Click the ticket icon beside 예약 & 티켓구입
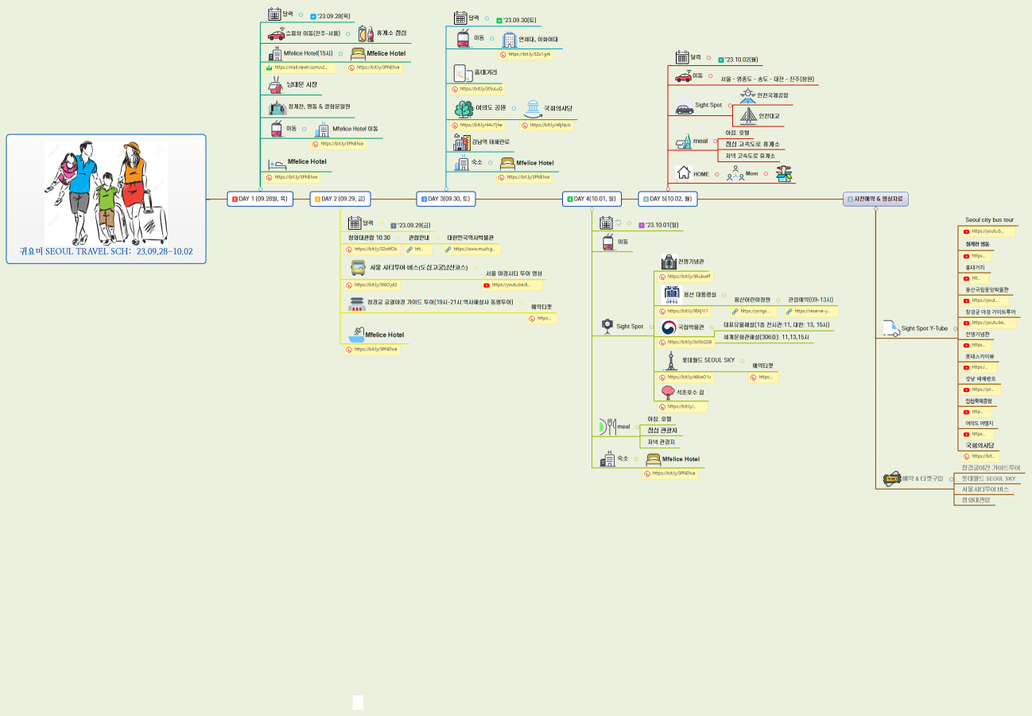1032x716 pixels. (x=891, y=479)
